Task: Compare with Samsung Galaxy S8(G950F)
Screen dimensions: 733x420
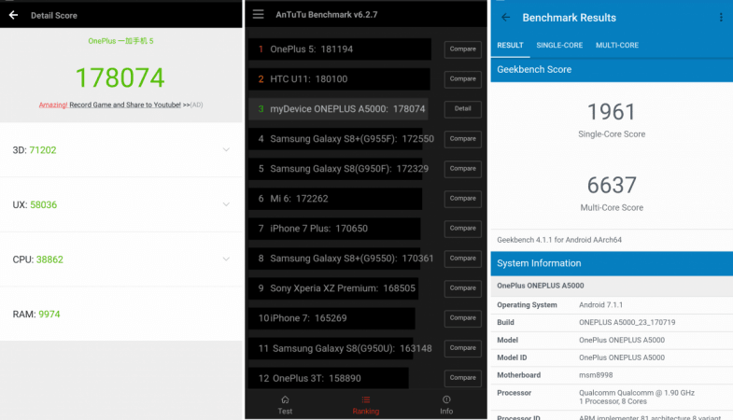Action: (463, 169)
